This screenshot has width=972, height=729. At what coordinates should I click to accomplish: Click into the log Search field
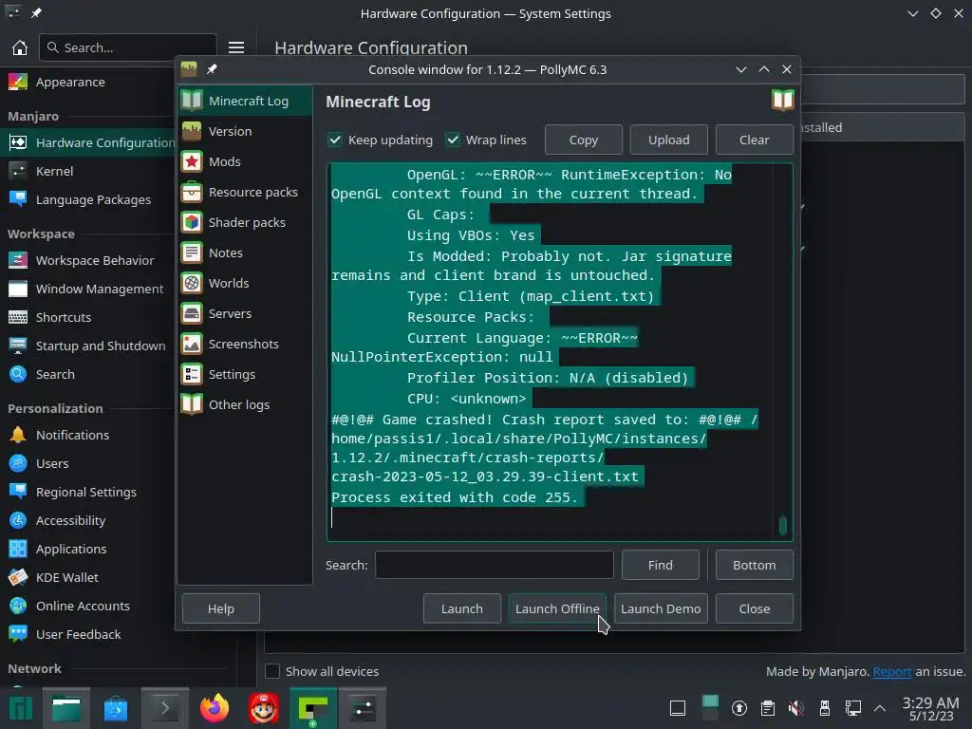click(x=494, y=565)
